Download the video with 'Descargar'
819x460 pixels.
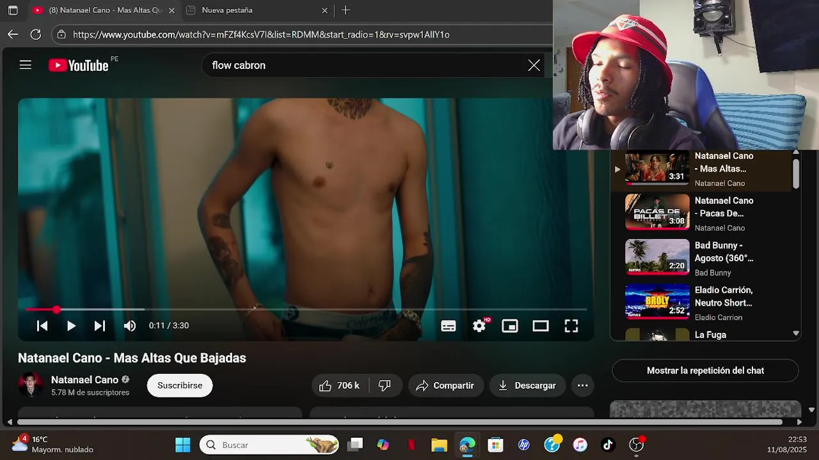click(x=527, y=385)
